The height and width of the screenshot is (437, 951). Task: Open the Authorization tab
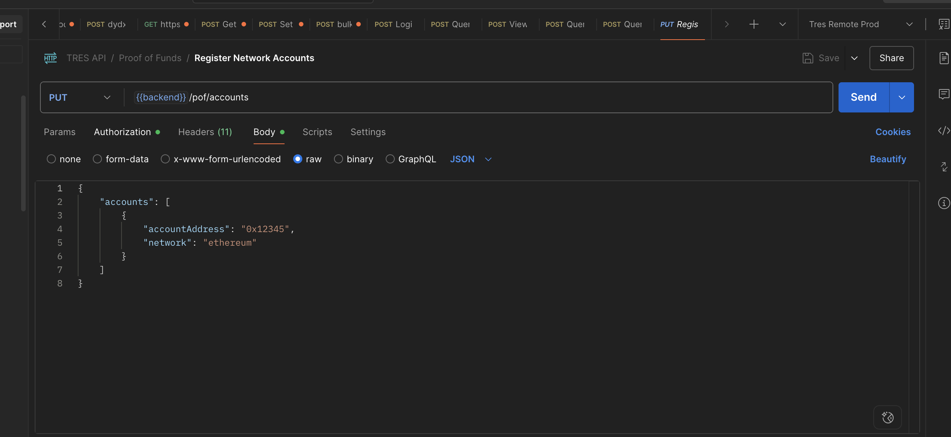click(x=122, y=132)
